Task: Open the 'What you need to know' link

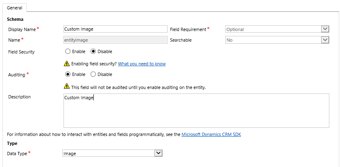Action: coord(142,64)
